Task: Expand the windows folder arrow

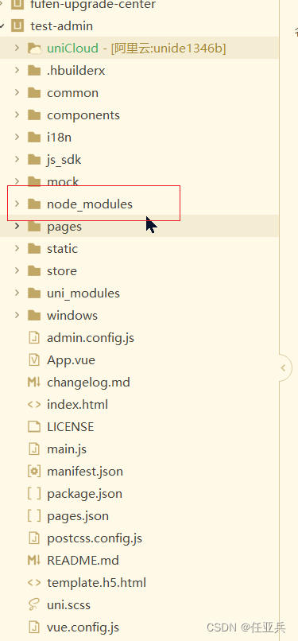Action: 17,315
